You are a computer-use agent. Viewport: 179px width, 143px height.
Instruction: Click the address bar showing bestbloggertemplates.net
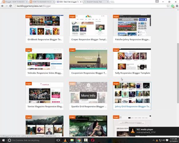[90, 6]
